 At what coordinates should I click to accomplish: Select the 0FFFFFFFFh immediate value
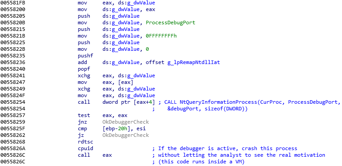tap(161, 36)
